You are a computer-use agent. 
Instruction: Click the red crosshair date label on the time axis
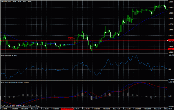click(67, 109)
